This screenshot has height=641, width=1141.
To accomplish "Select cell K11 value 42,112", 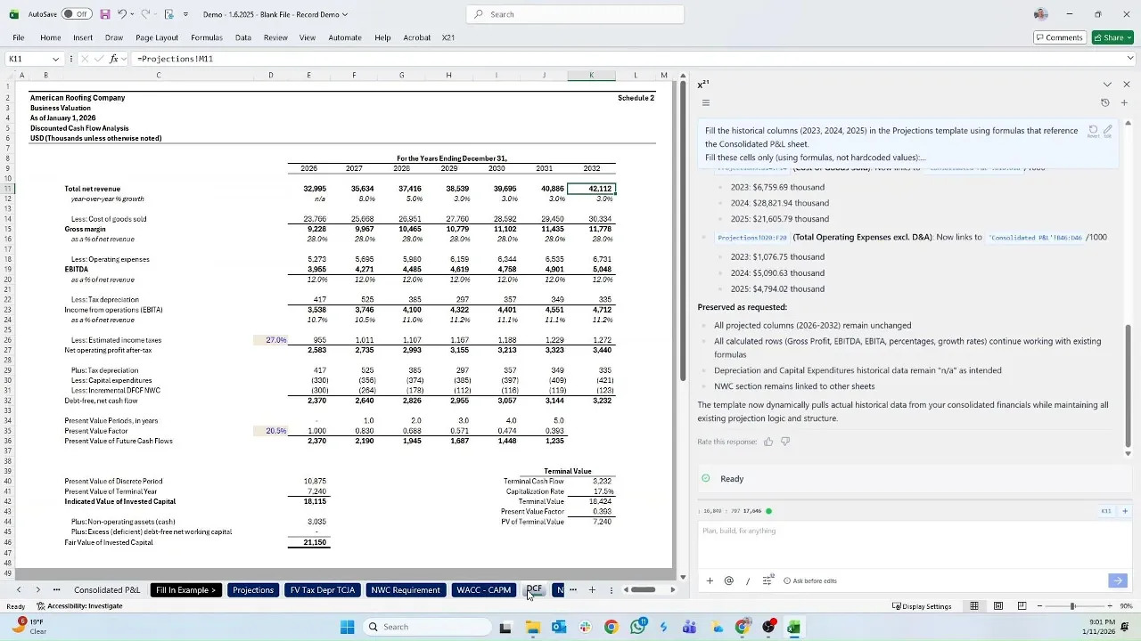I will [591, 189].
